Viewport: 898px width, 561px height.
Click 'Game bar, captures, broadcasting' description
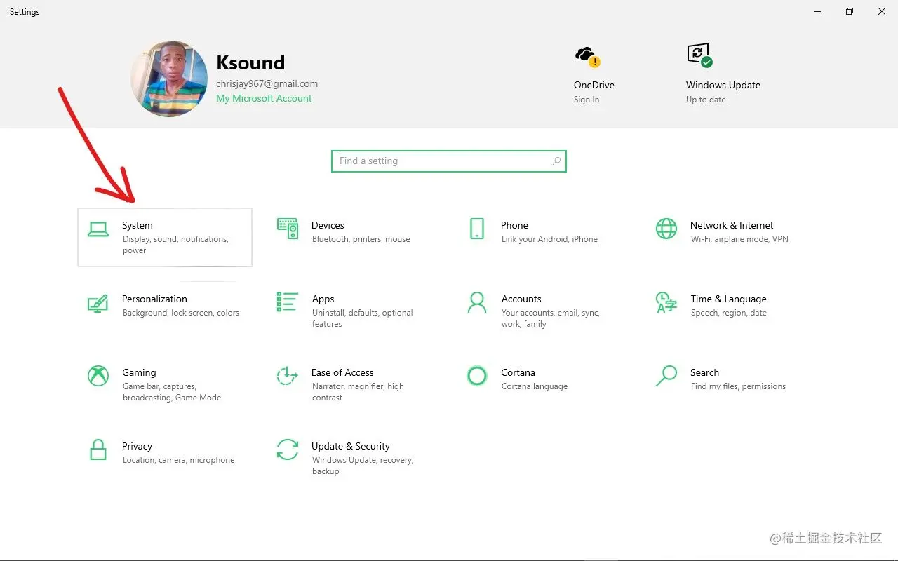coord(172,392)
